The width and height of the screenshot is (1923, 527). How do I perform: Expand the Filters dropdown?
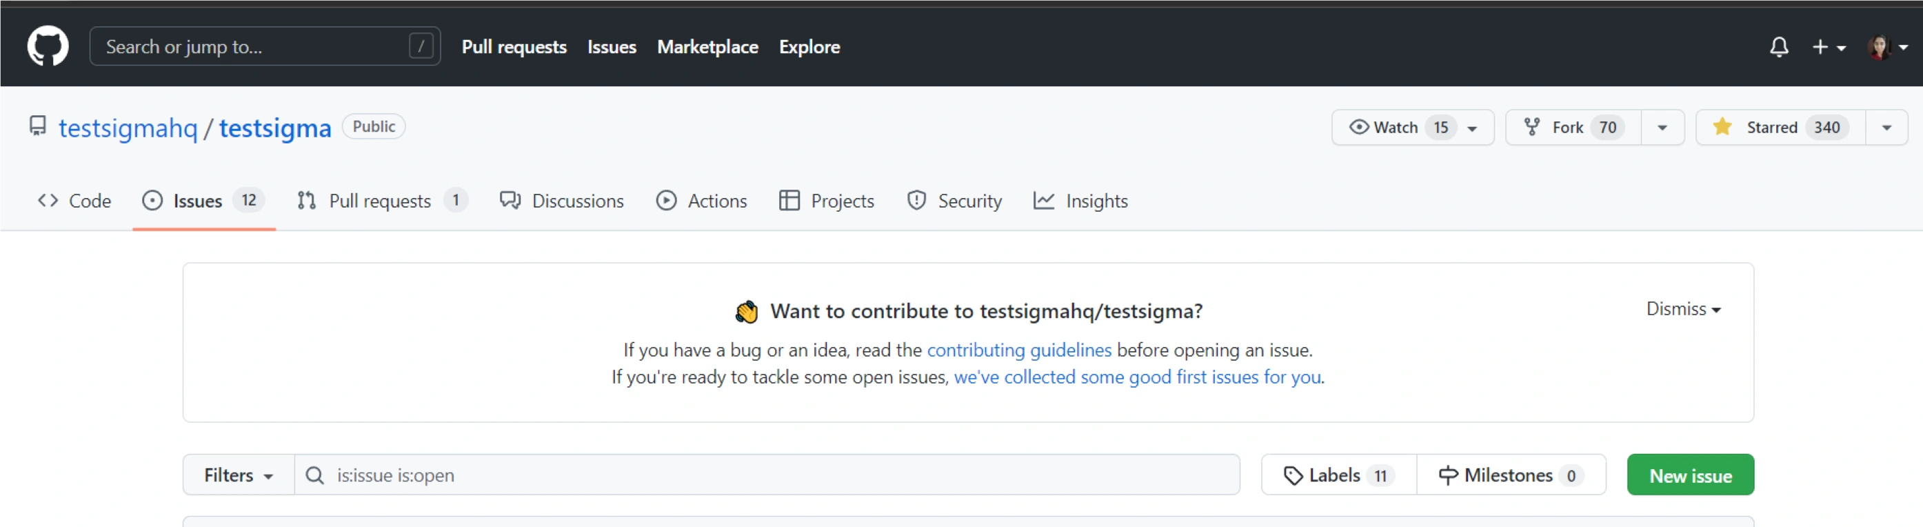(x=238, y=475)
